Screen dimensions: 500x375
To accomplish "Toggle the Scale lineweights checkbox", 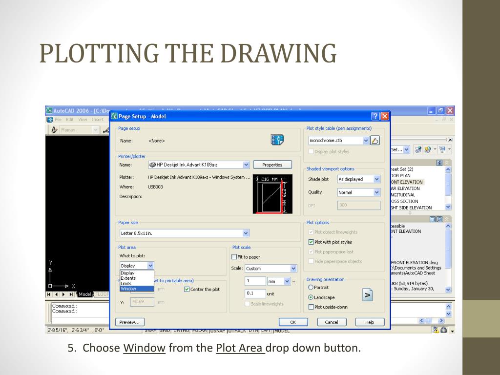I will pyautogui.click(x=247, y=304).
